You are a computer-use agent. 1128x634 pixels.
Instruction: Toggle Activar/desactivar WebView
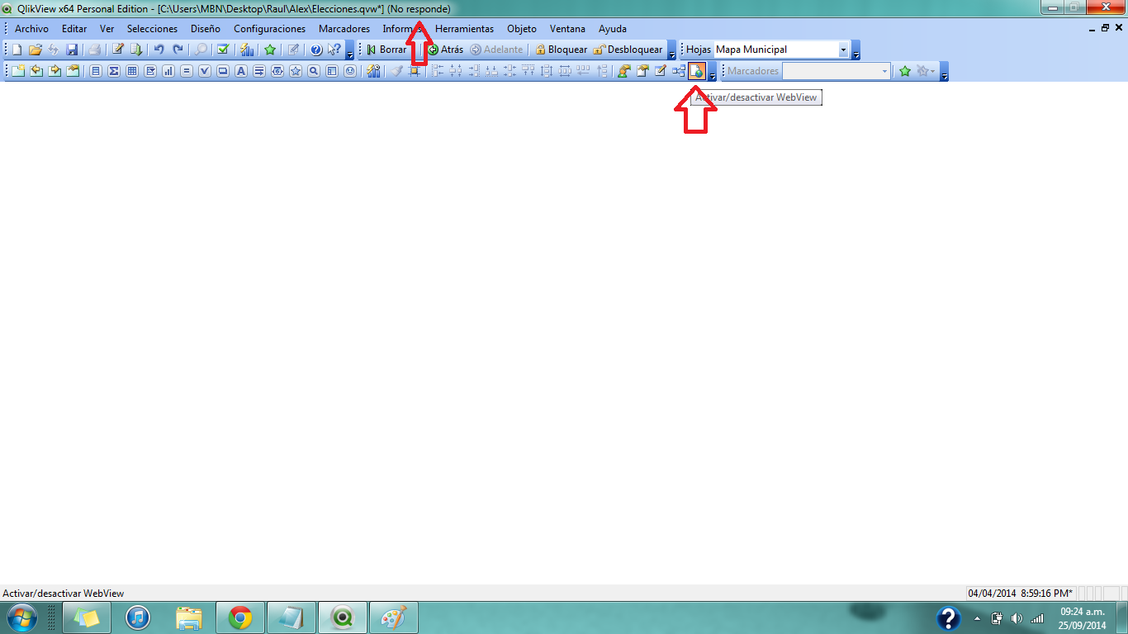pyautogui.click(x=698, y=71)
